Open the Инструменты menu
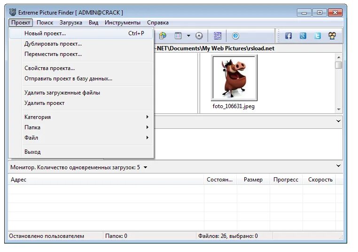The image size is (358, 252). [x=123, y=23]
